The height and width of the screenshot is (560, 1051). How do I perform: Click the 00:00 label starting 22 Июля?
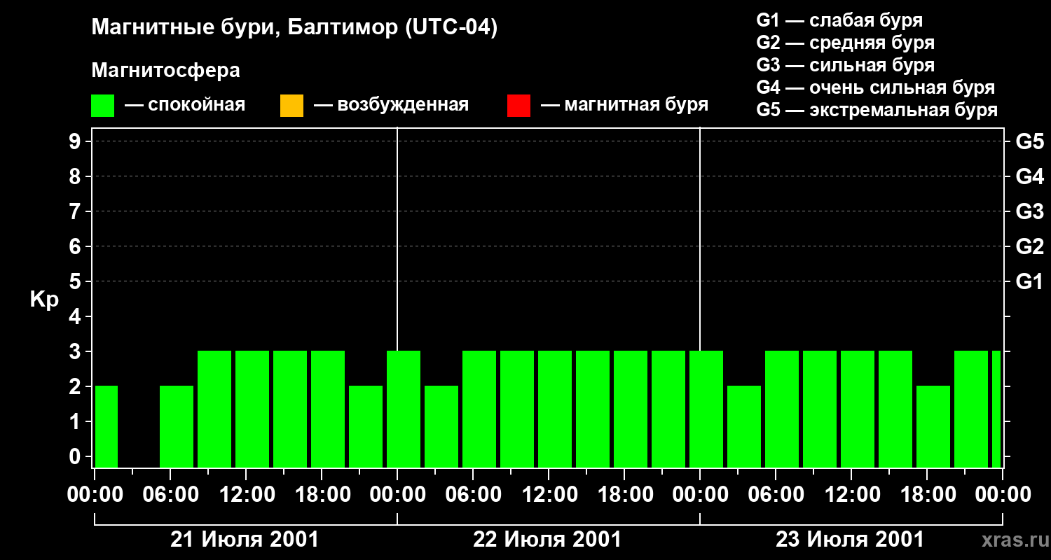pos(397,495)
